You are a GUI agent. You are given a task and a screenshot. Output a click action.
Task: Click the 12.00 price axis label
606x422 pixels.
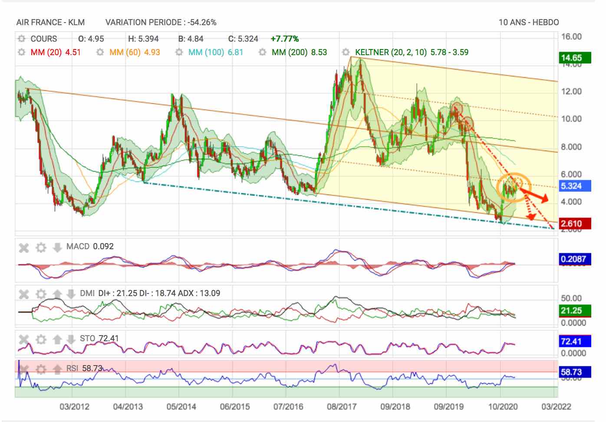[x=571, y=91]
